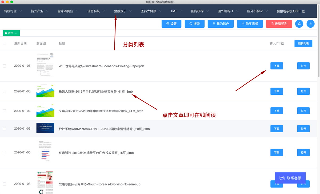This screenshot has width=320, height=194.
Task: Read 战略与国际研究中心-South-Korea article title
Action: pos(99,184)
